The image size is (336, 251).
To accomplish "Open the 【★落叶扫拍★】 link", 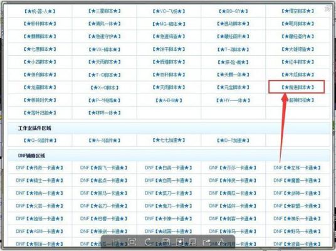I will (40, 112).
